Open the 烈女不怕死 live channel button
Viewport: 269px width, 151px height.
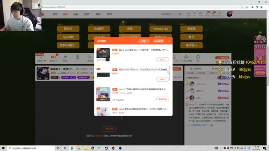pos(68,45)
